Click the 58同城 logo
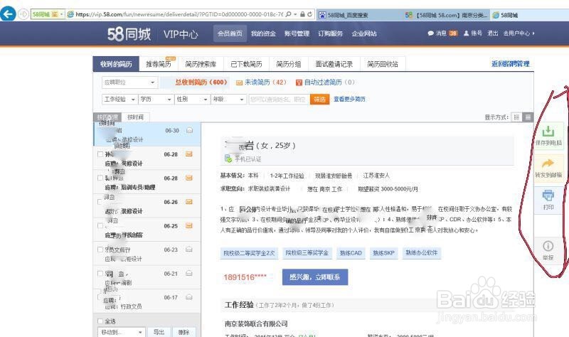This screenshot has width=569, height=337. [129, 33]
